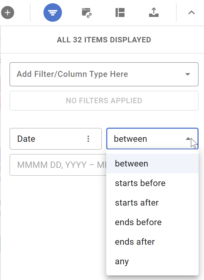The height and width of the screenshot is (280, 204).
Task: Choose ends after in the dropdown menu
Action: (x=135, y=242)
